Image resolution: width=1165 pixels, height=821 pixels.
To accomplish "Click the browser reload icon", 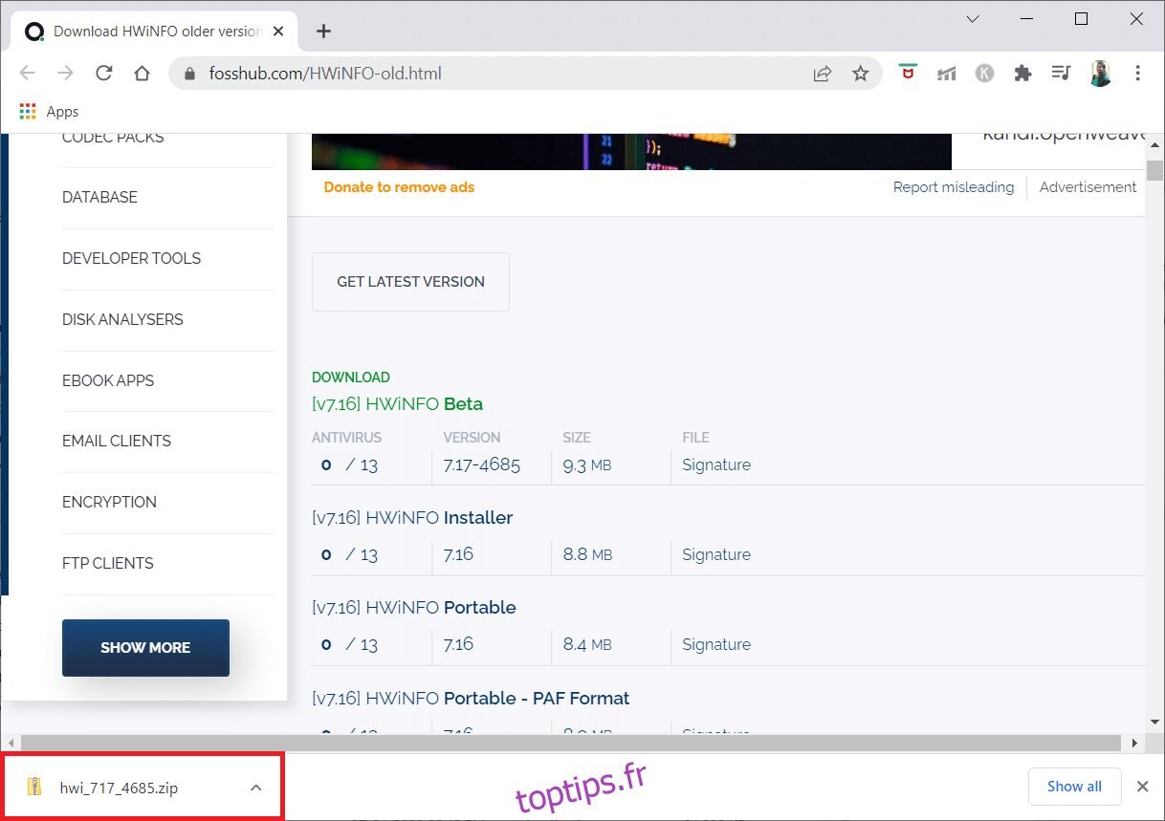I will pyautogui.click(x=104, y=74).
